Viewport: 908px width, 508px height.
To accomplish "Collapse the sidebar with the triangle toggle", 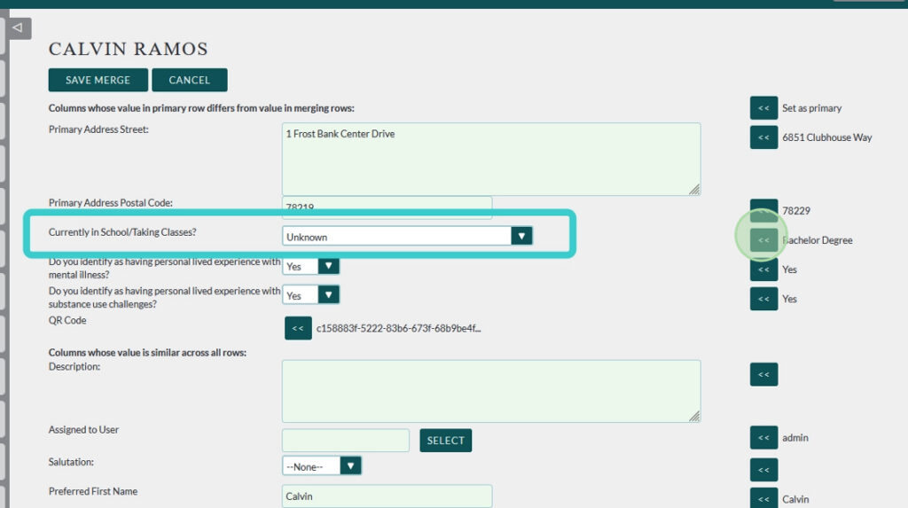I will [x=17, y=27].
